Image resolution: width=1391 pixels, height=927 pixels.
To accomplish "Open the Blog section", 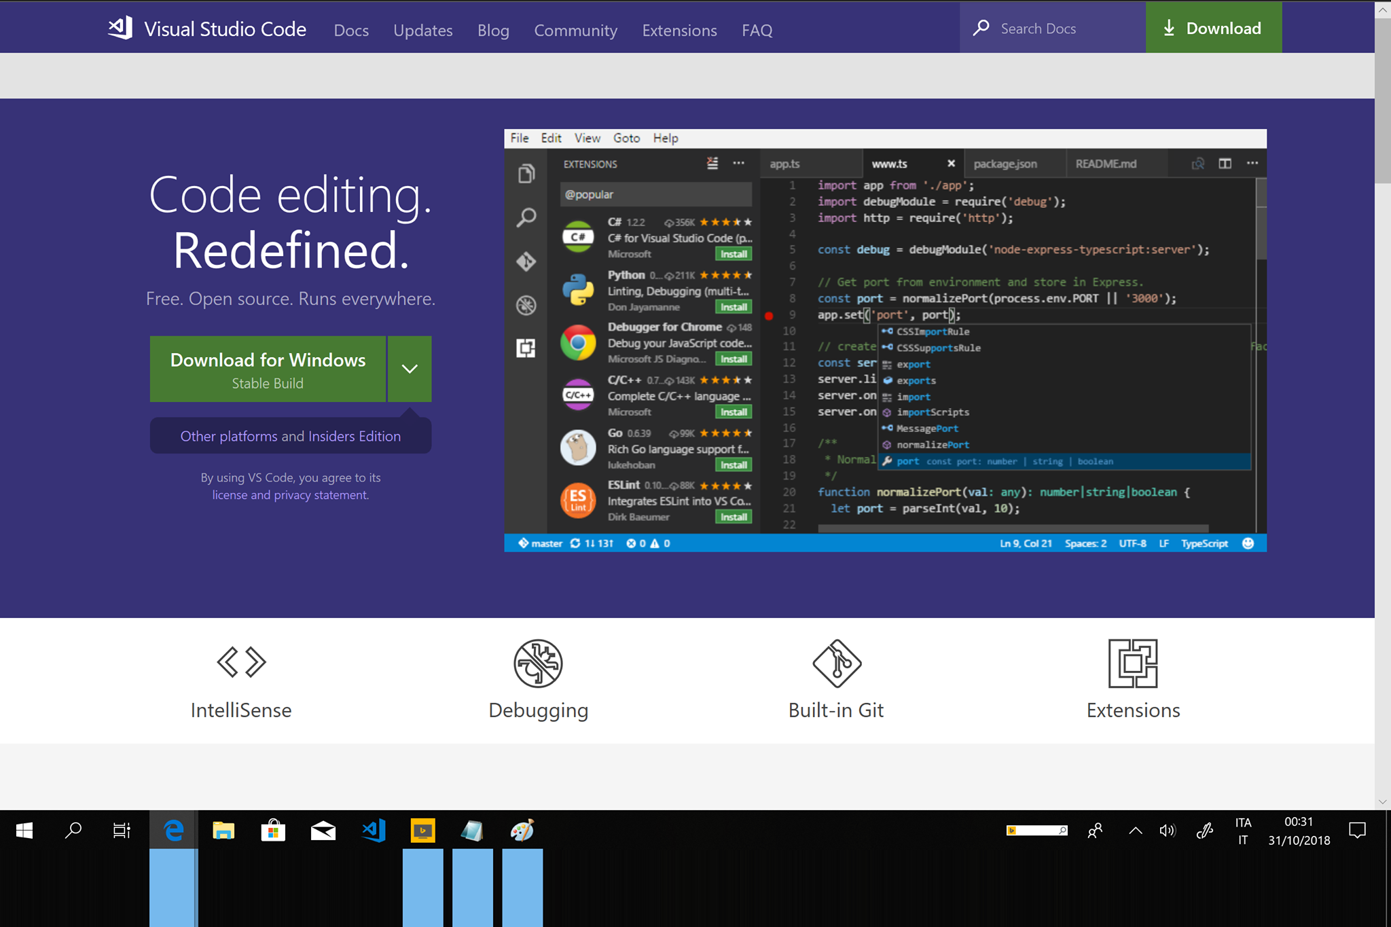I will tap(493, 30).
